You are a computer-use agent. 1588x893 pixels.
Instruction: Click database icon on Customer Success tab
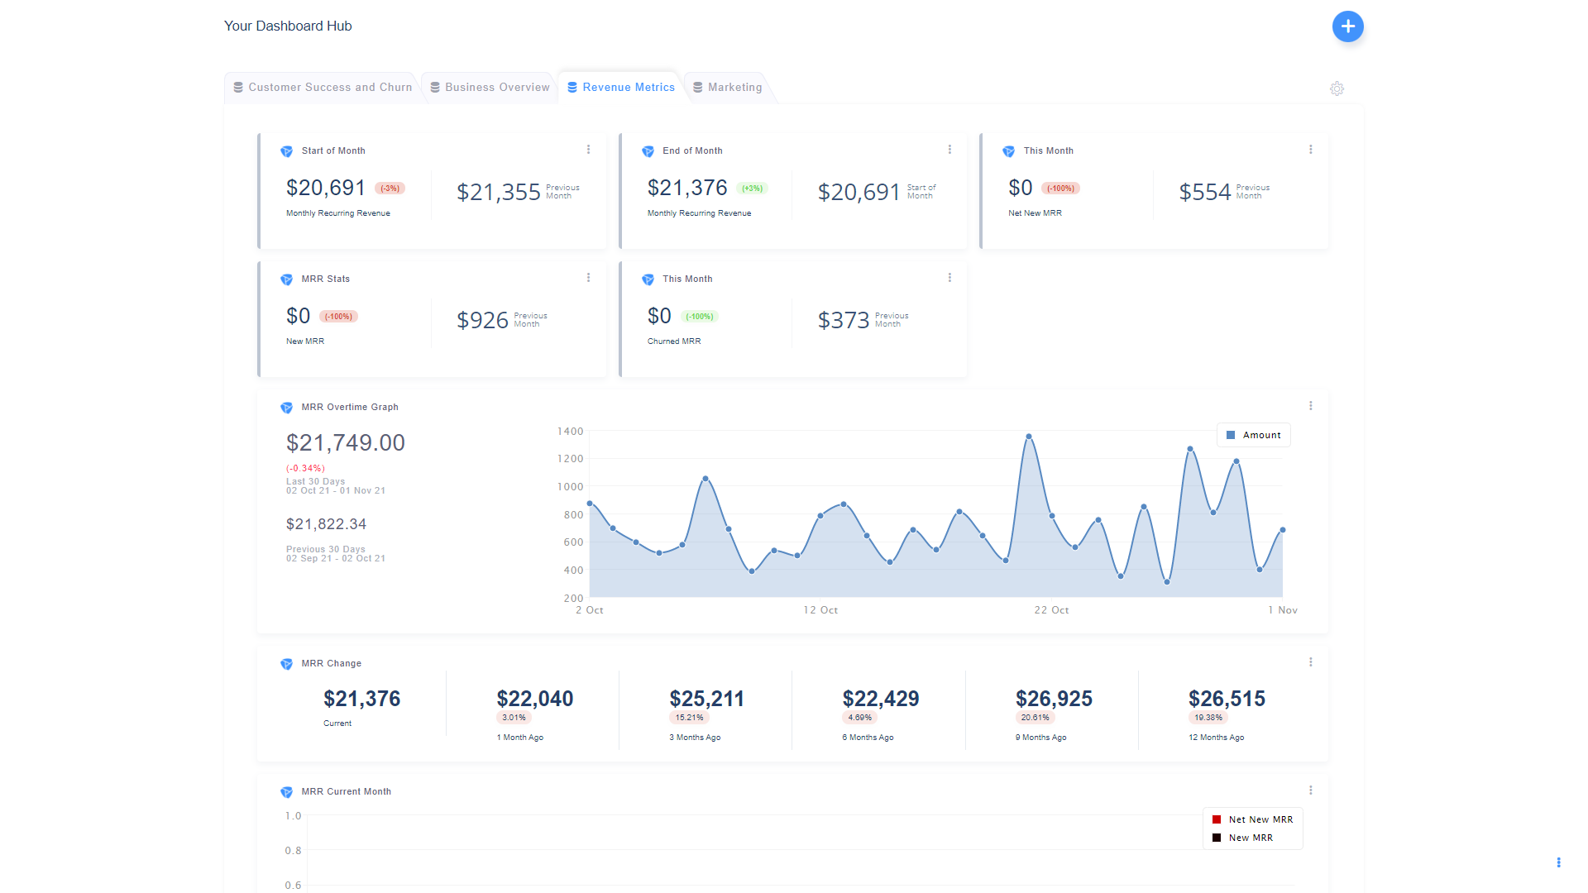click(x=238, y=88)
